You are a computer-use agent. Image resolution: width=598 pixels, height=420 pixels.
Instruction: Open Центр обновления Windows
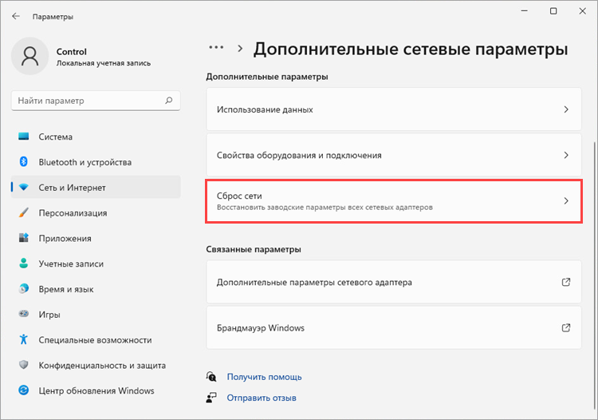(x=96, y=390)
